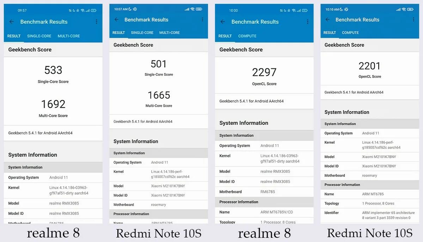
Task: Tap System Information heading on the 10:00 screen
Action: [244, 123]
